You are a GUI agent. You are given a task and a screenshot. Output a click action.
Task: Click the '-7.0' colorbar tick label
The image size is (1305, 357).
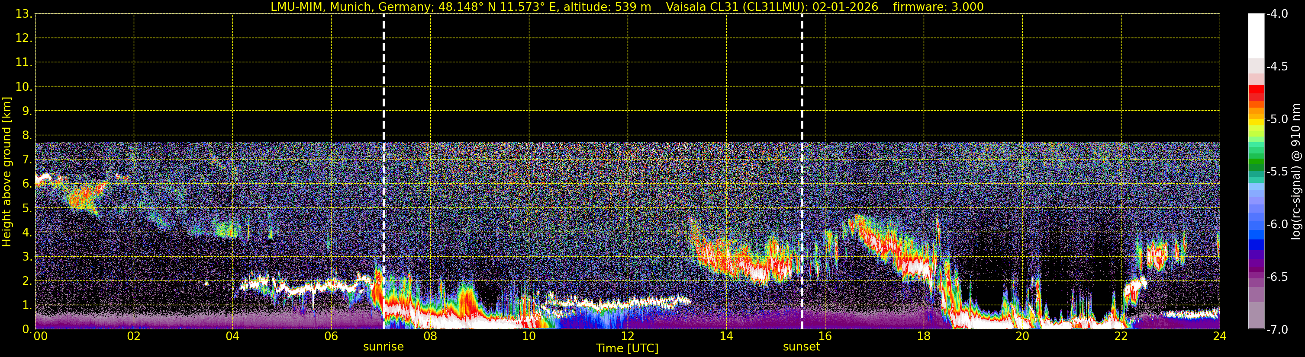click(x=1276, y=330)
